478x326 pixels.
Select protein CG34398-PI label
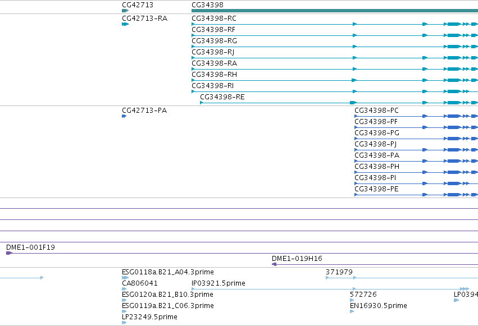click(375, 178)
